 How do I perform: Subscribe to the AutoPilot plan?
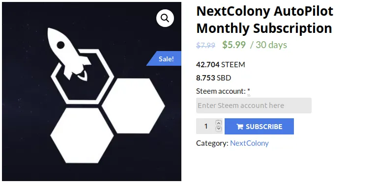(x=259, y=126)
